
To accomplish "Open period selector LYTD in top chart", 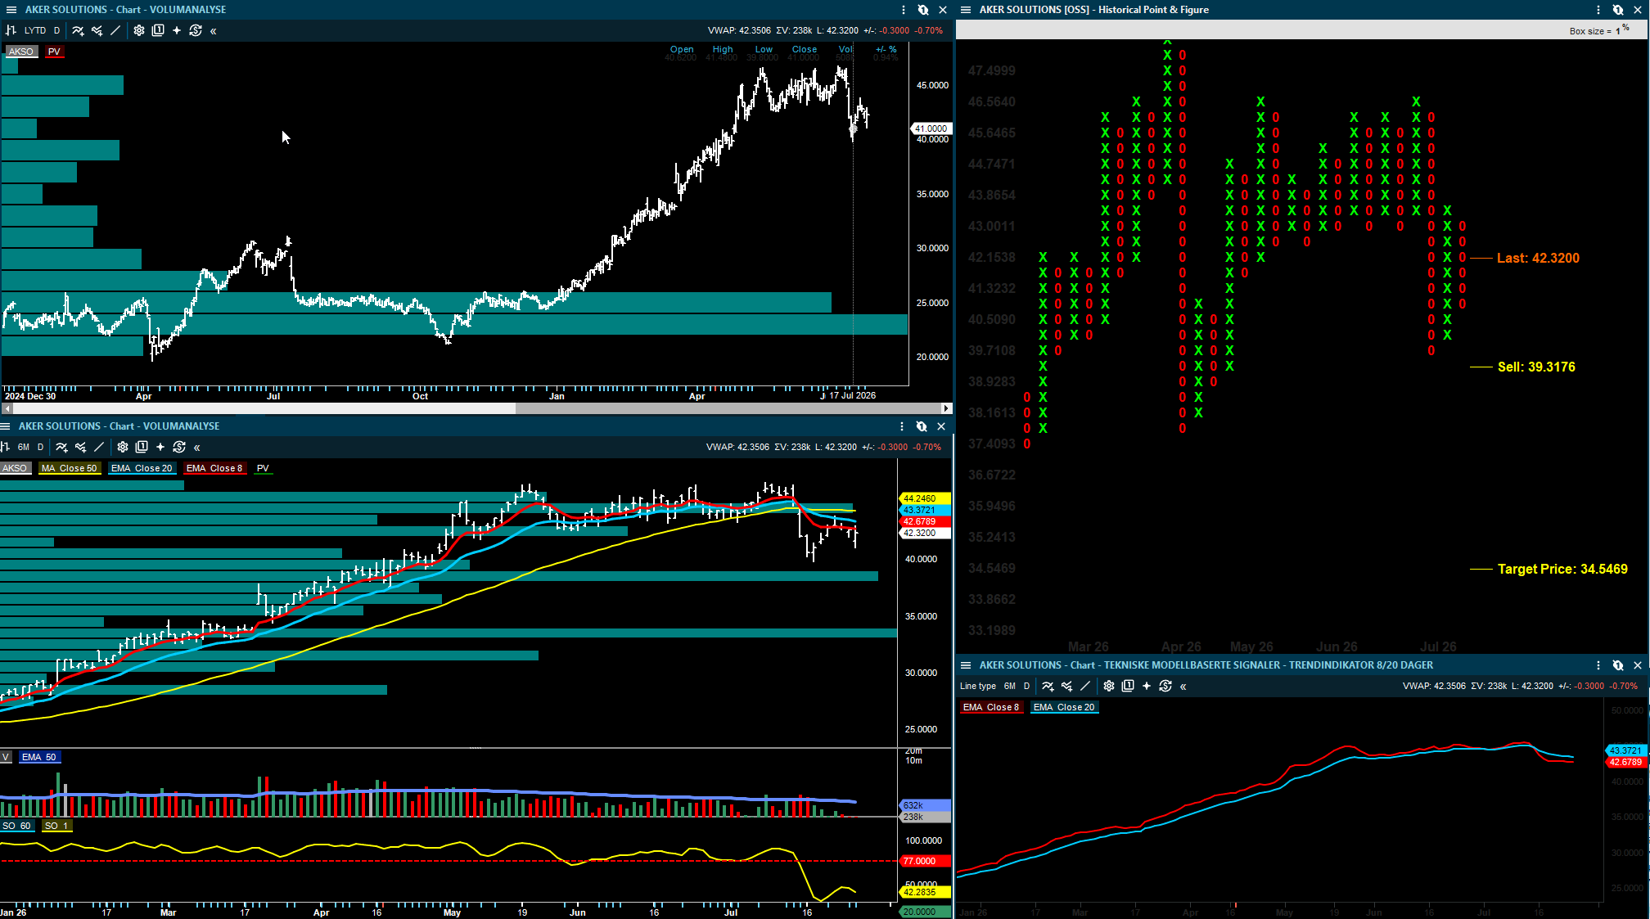I will click(x=35, y=30).
